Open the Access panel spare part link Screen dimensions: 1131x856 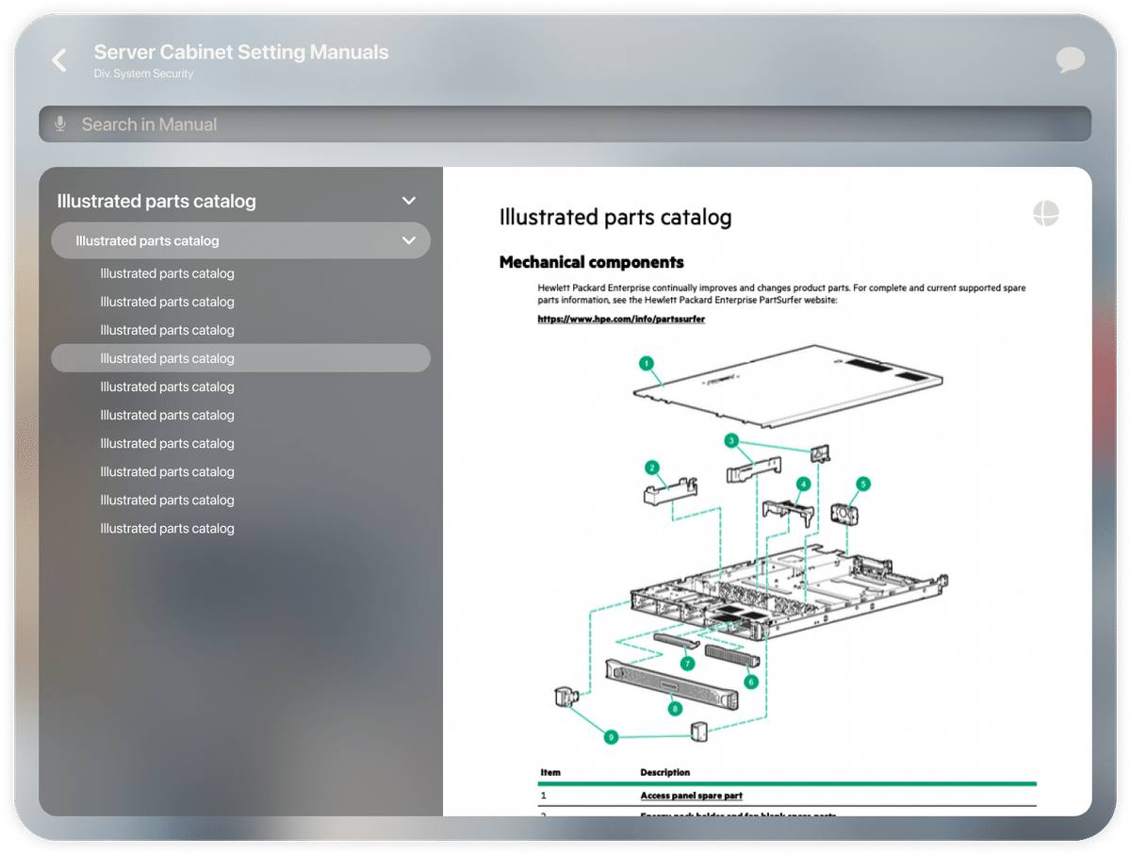tap(691, 796)
